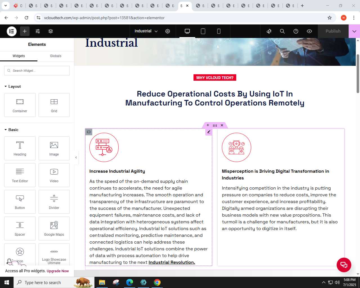Screen dimensions: 360x288
Task: Select the Increase Industrial Agility heading
Action: (x=117, y=171)
